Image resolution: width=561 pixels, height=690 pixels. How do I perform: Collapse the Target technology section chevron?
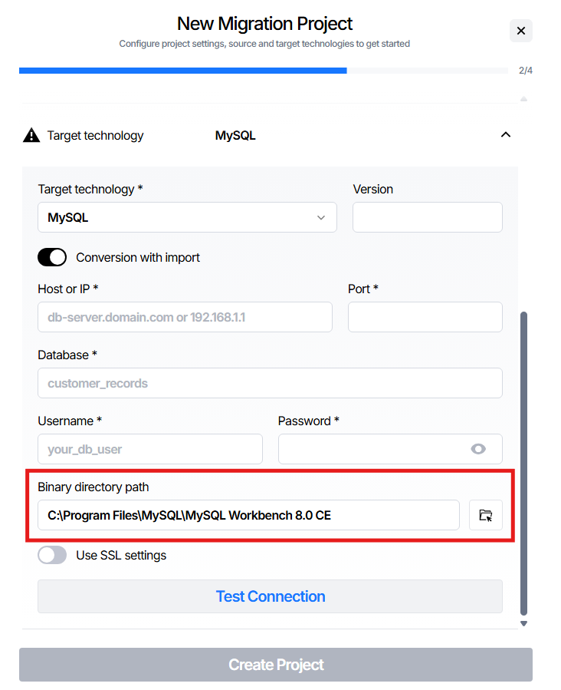coord(505,135)
